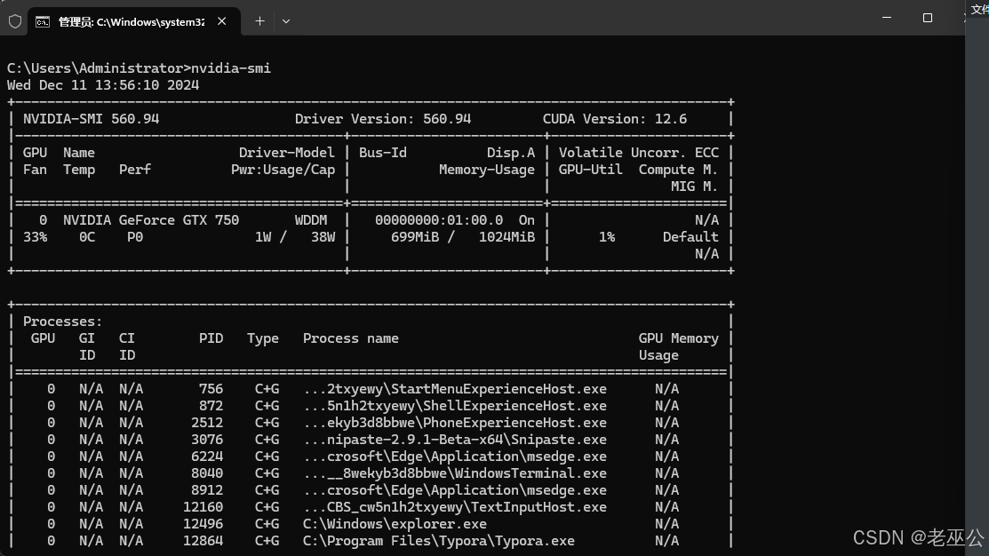Image resolution: width=989 pixels, height=556 pixels.
Task: Click the PhoneExperienceHost.exe process row
Action: pyautogui.click(x=371, y=423)
